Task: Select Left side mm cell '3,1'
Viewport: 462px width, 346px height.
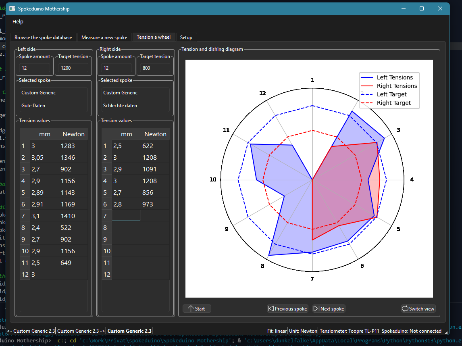Action: coord(44,216)
